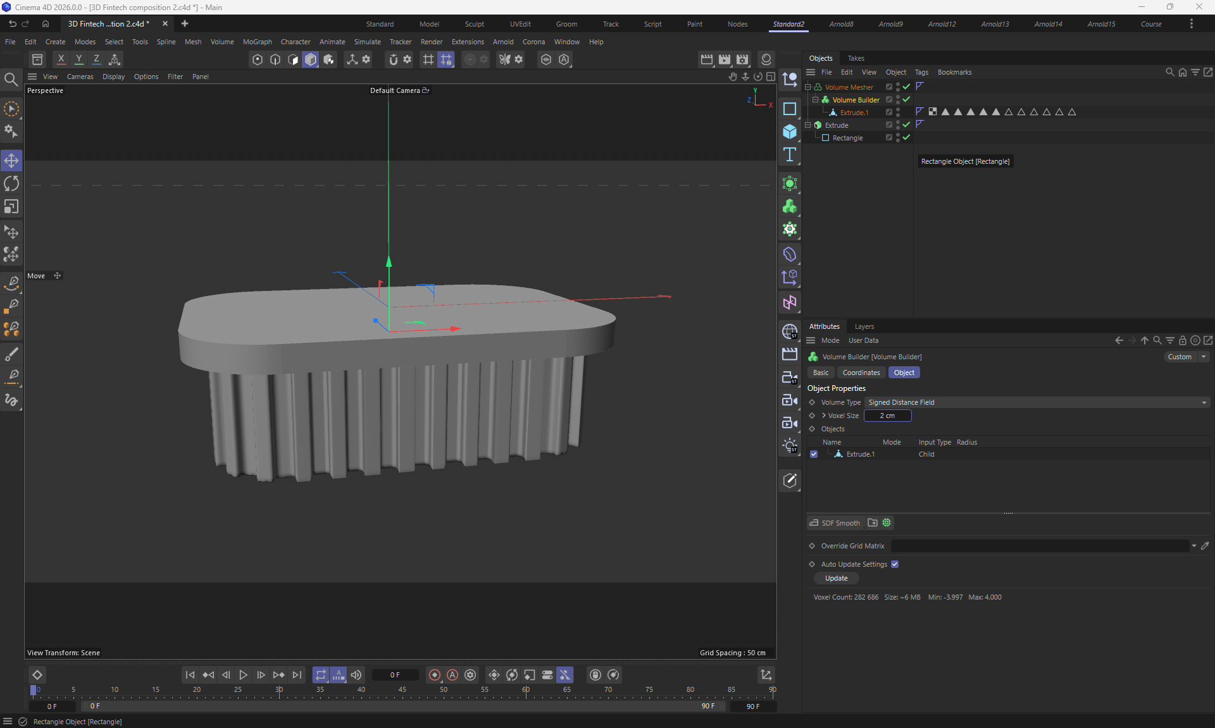Click the Record Active Objects button

pyautogui.click(x=435, y=675)
